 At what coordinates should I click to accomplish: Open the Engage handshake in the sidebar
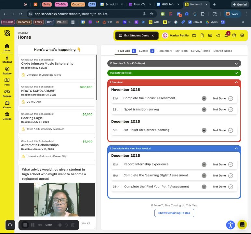click(7, 93)
